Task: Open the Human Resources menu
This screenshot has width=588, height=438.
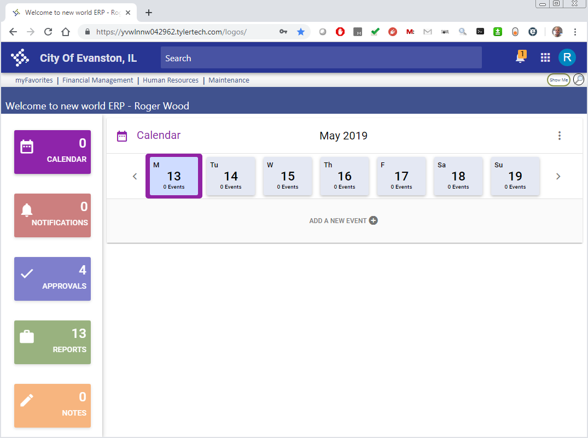Action: (171, 80)
